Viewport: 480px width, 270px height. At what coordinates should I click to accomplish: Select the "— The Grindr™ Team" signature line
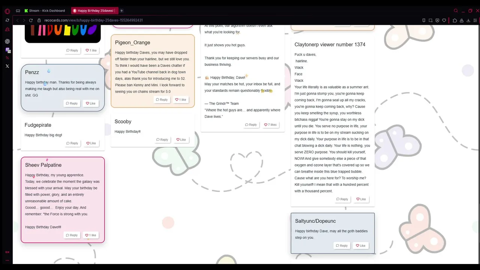click(222, 103)
